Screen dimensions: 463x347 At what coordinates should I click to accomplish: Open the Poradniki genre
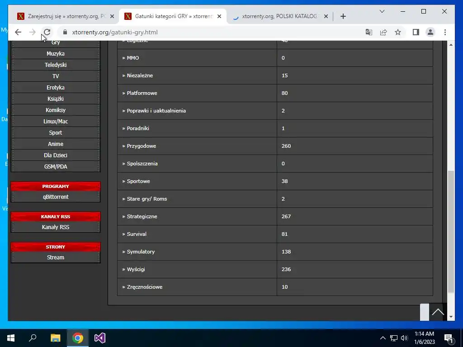tap(138, 128)
